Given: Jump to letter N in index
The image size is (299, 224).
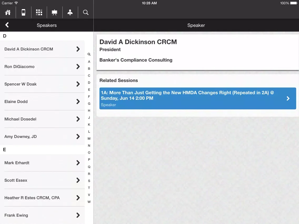Looking at the screenshot, I should pyautogui.click(x=89, y=146).
